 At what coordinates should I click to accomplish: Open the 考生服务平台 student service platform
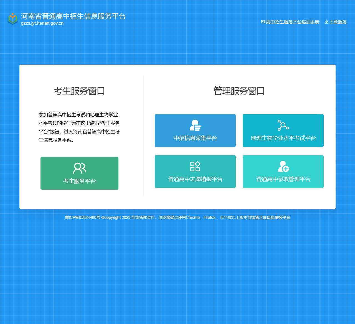(x=79, y=173)
